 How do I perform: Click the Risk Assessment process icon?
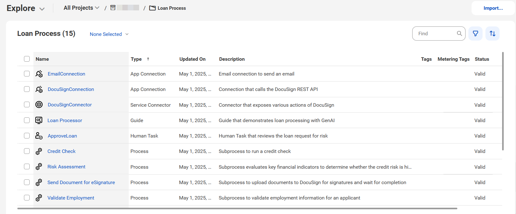click(x=39, y=167)
